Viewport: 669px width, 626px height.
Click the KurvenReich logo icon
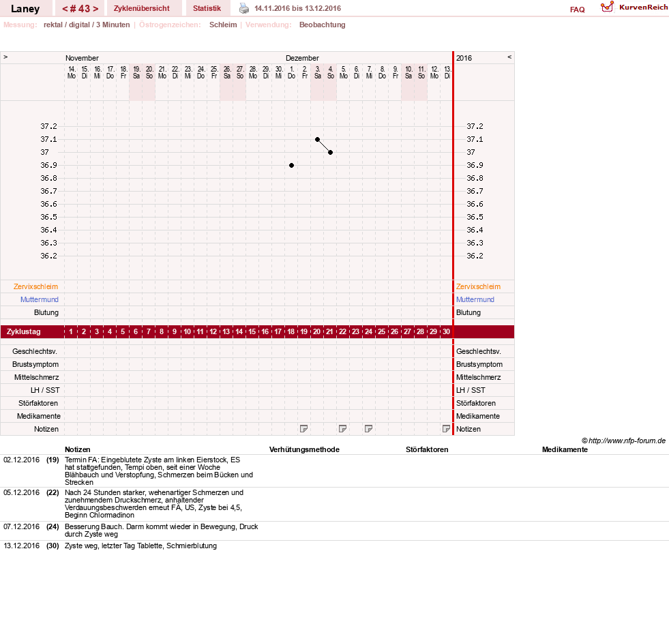coord(607,7)
